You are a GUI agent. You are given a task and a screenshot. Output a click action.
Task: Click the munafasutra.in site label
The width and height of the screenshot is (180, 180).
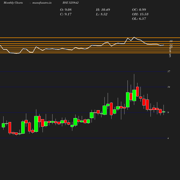pos(42,3)
